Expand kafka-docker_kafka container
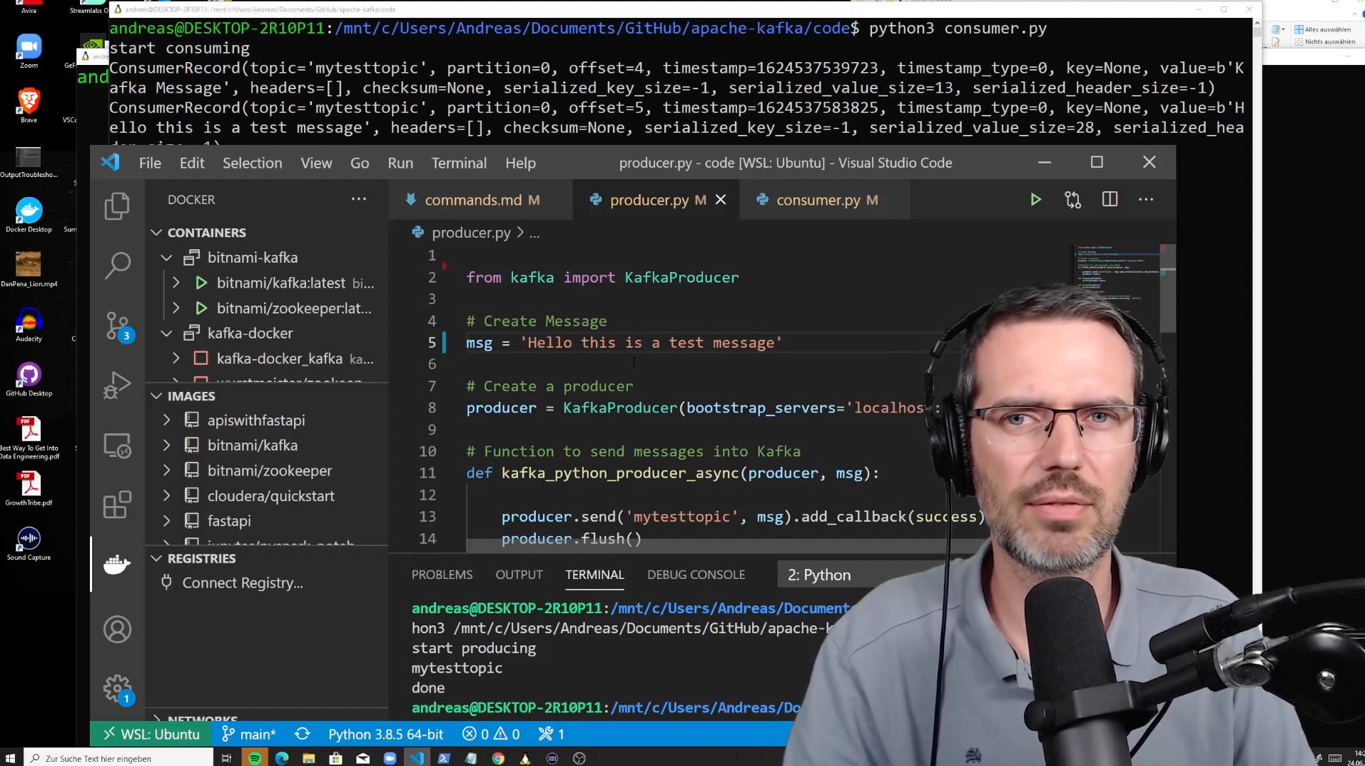This screenshot has width=1365, height=766. [x=176, y=358]
